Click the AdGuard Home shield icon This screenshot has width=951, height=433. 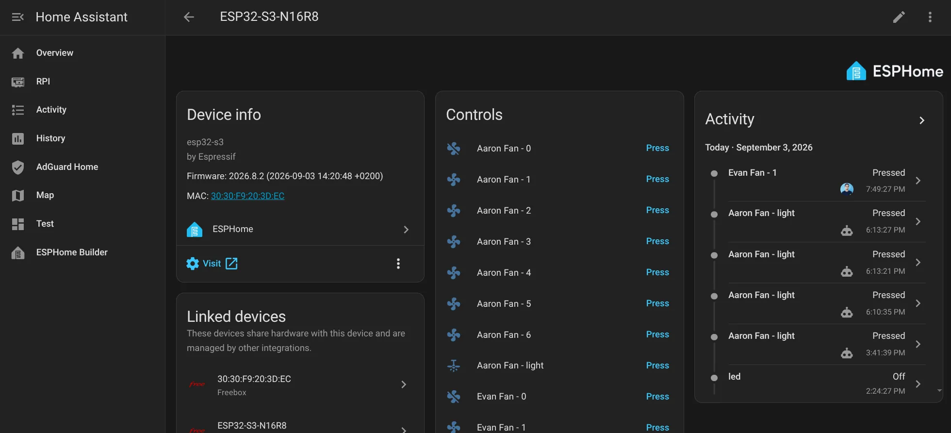point(18,167)
